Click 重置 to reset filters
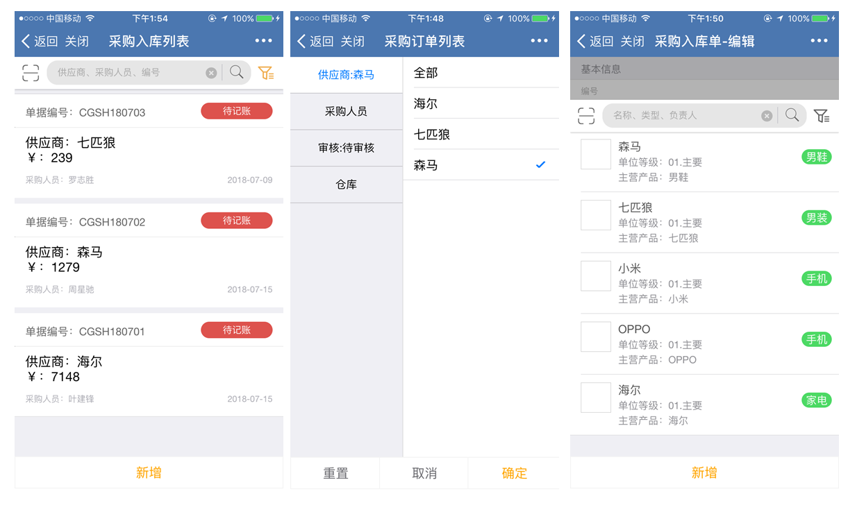The width and height of the screenshot is (857, 510). click(335, 473)
